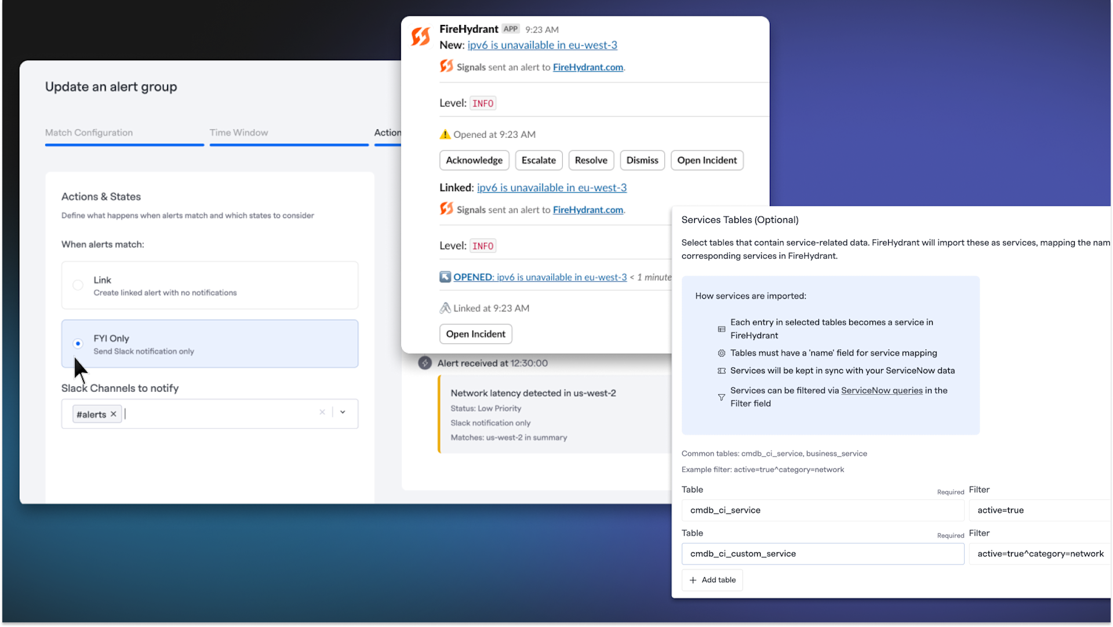Image resolution: width=1113 pixels, height=627 pixels.
Task: Remove the #alerts channel tag
Action: (x=114, y=414)
